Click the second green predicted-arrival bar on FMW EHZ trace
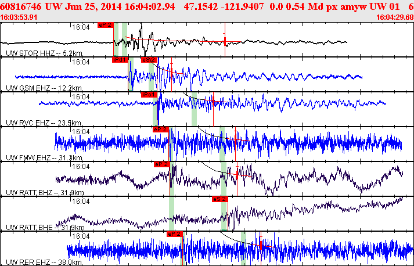 222,144
